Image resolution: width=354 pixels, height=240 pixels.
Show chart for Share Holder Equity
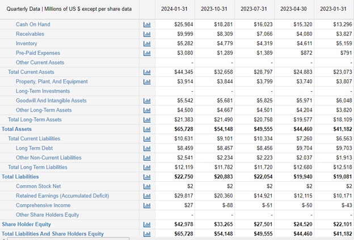[146, 225]
